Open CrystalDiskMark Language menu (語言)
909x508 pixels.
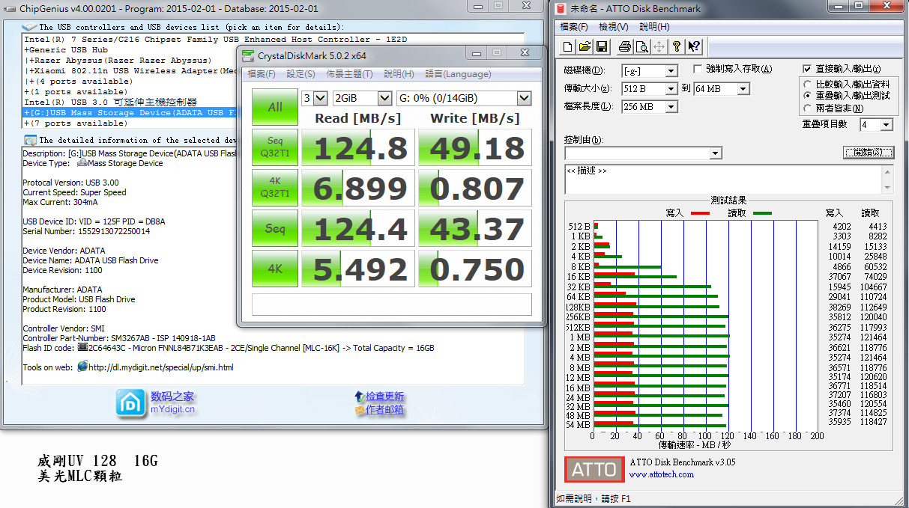tap(458, 74)
